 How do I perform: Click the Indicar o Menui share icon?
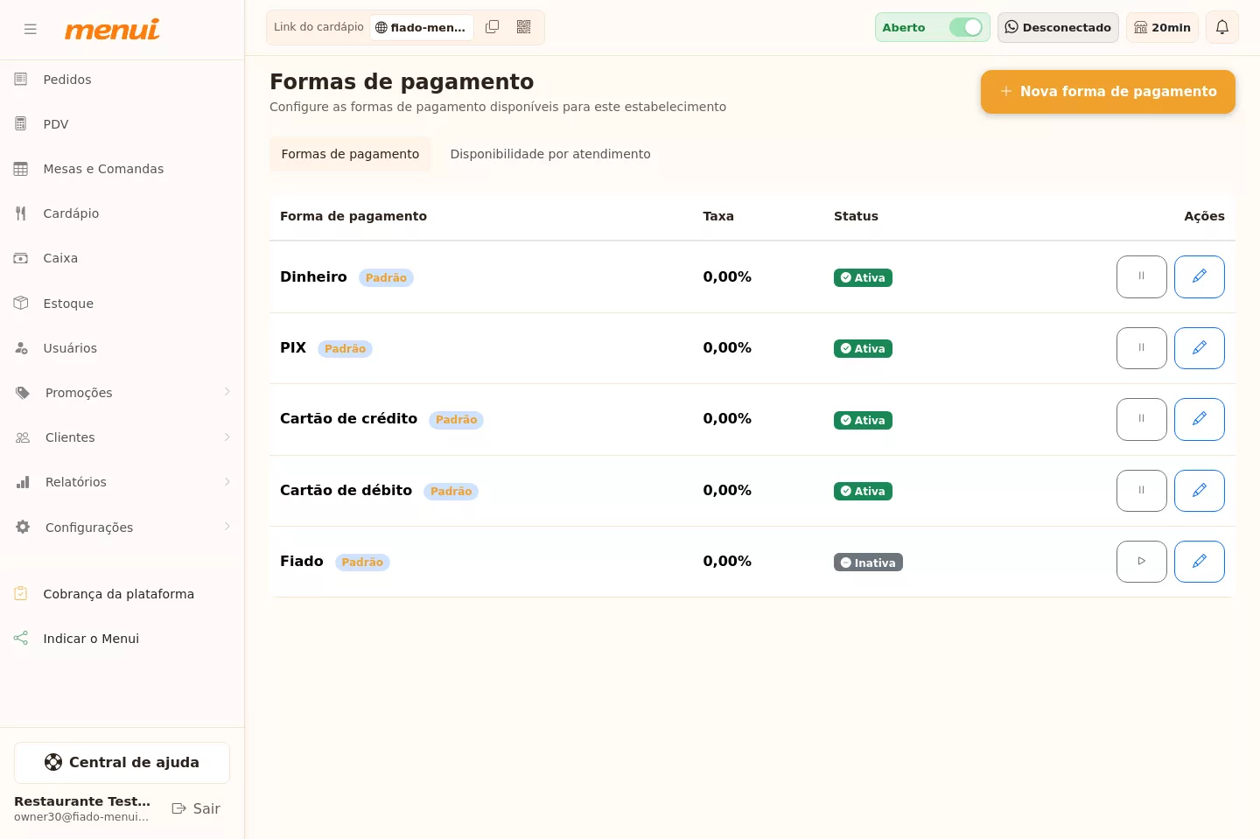pyautogui.click(x=21, y=638)
